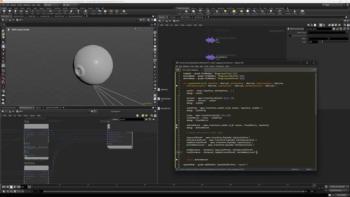
Task: Open Selection menu in Sublime Text
Action: click(186, 66)
